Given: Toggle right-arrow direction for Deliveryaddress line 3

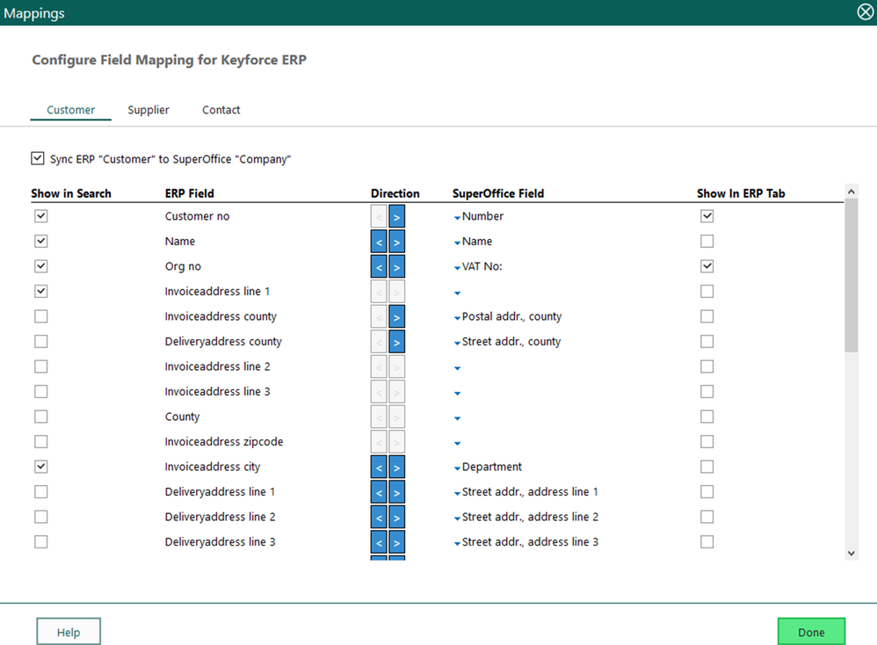Looking at the screenshot, I should click(x=396, y=542).
